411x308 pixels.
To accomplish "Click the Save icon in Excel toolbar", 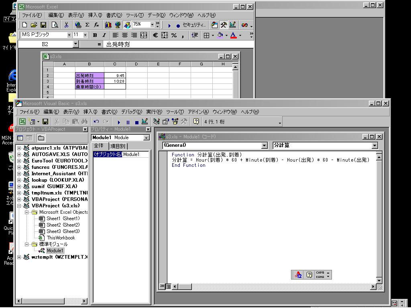I will (x=43, y=25).
